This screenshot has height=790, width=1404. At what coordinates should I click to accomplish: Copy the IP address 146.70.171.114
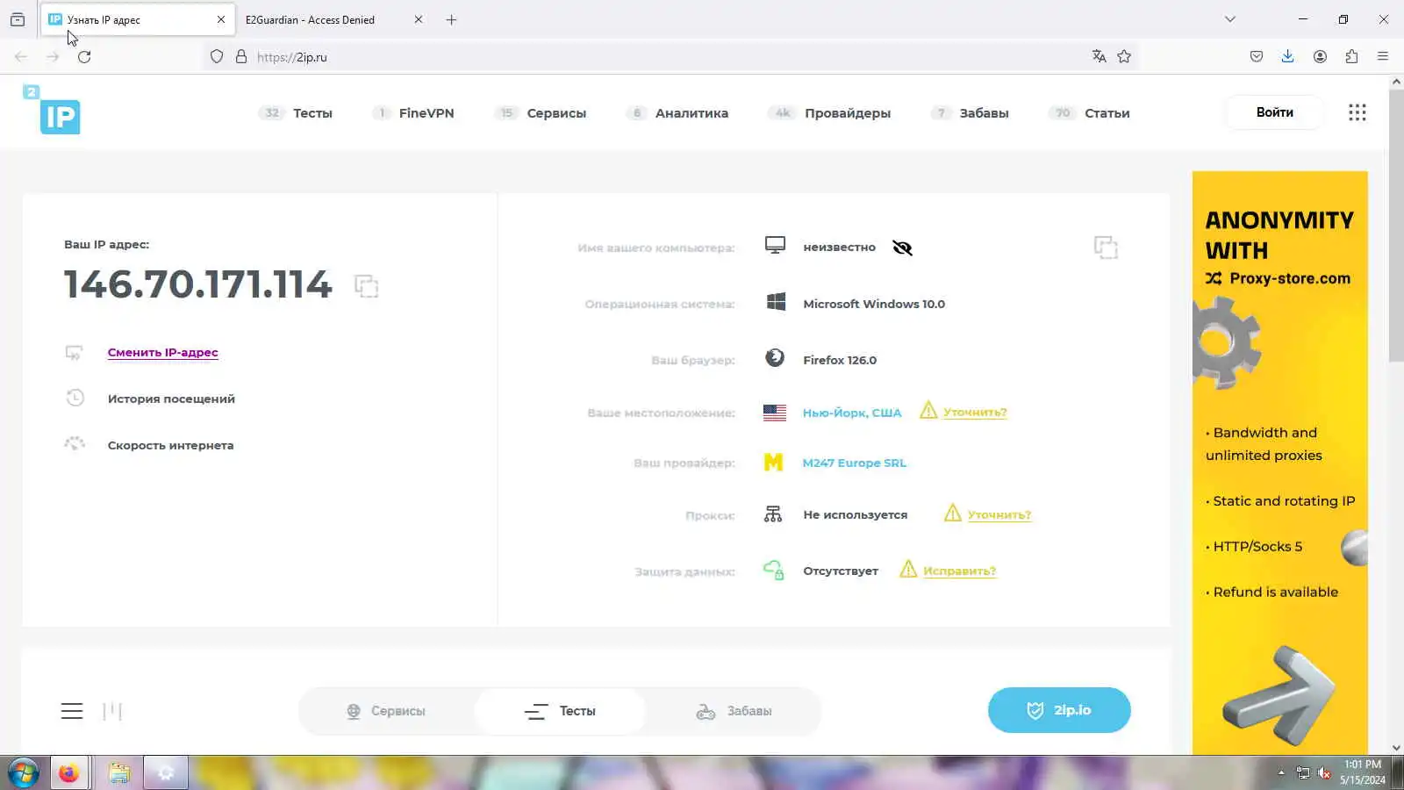(x=366, y=285)
